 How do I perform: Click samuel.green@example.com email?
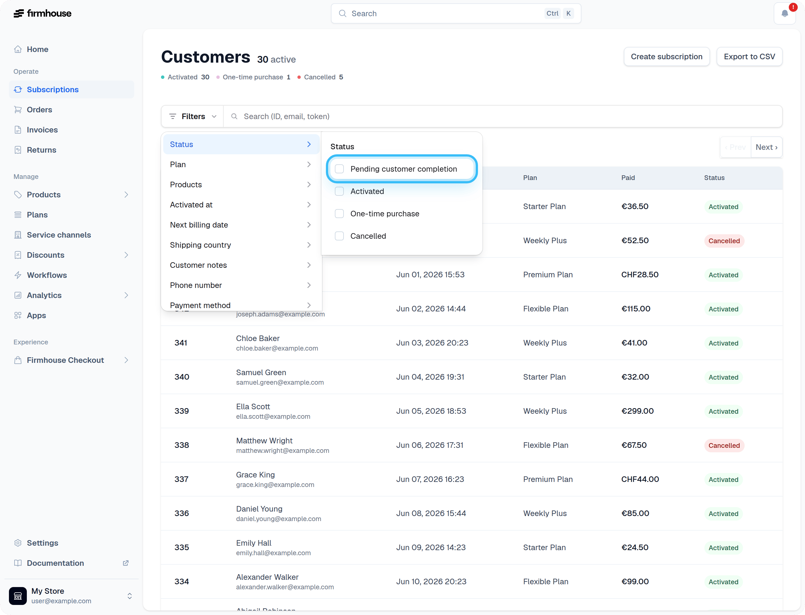280,382
